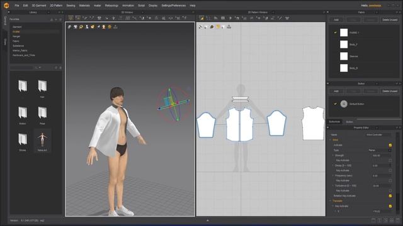Click the avatar figure display icon in 3D viewport

(87, 26)
